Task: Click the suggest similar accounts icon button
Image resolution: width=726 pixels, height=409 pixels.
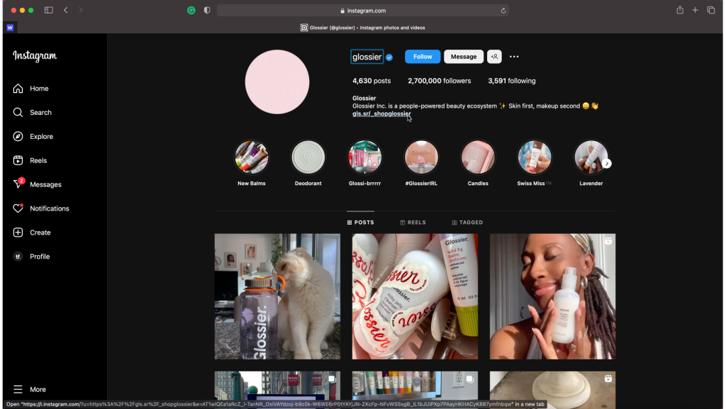Action: (494, 57)
